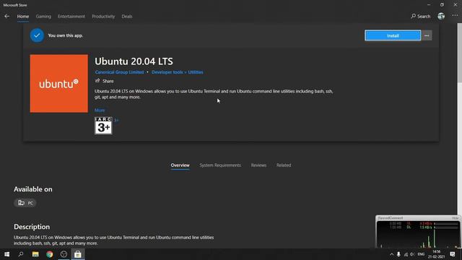Viewport: 462px width, 260px height.
Task: Open more options next to Install
Action: tap(427, 35)
